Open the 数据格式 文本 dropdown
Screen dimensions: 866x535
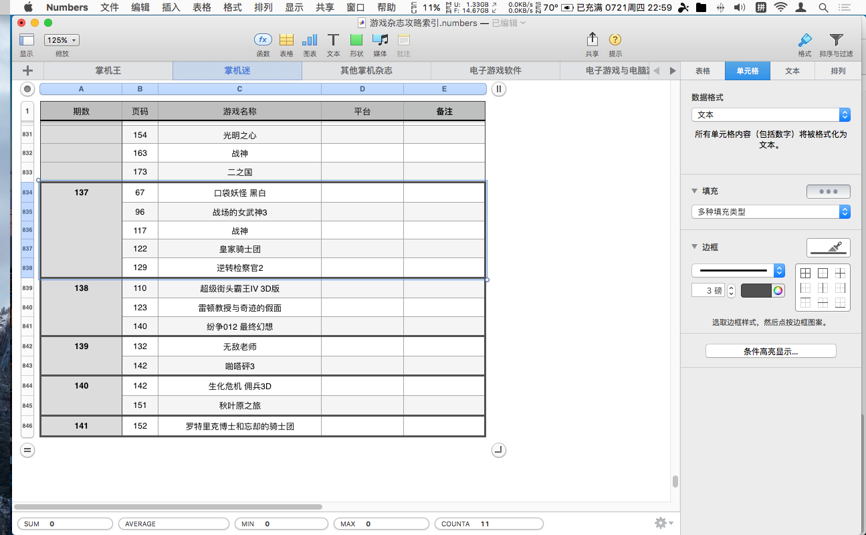click(770, 115)
